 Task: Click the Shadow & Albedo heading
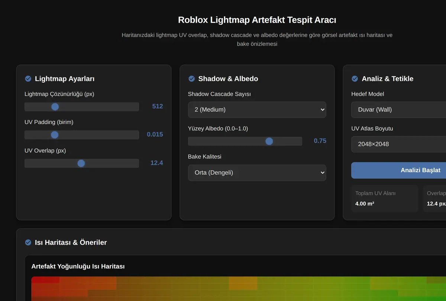pyautogui.click(x=228, y=79)
